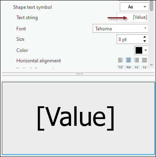This screenshot has height=157, width=156.
Task: Choose the first vertical alignment icon
Action: (121, 67)
